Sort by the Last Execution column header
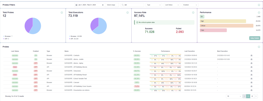 click(x=190, y=51)
